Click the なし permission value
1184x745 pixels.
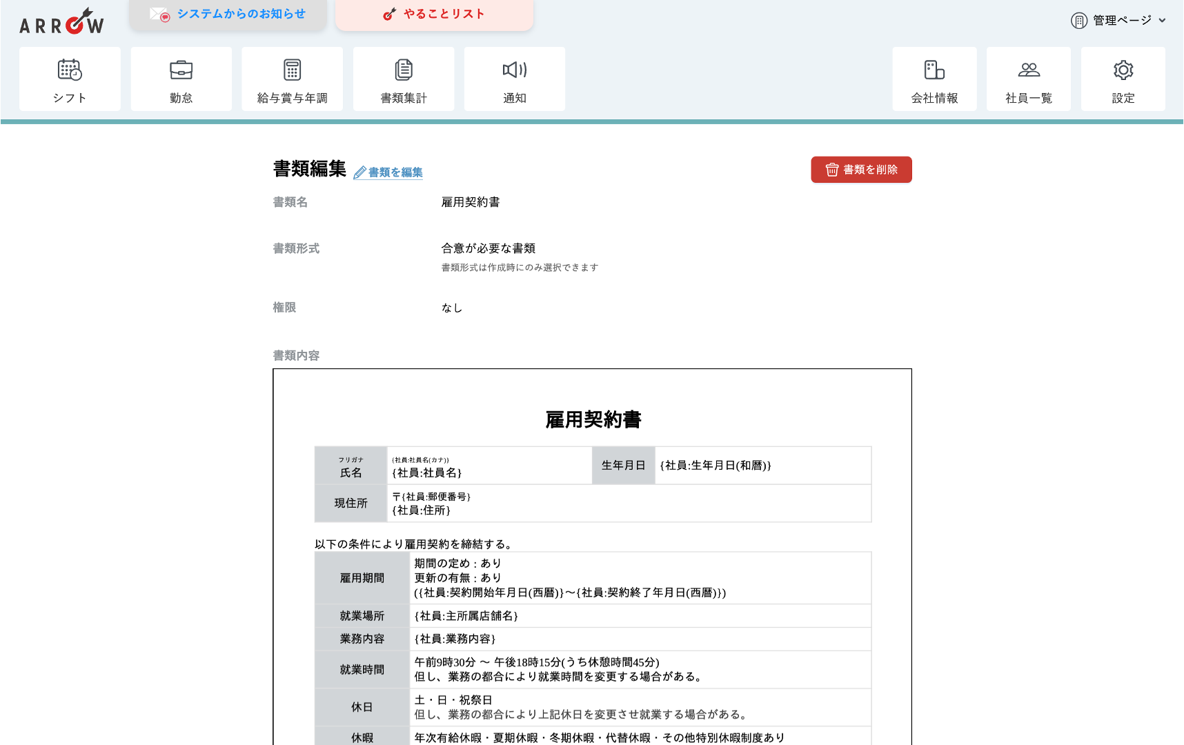452,308
